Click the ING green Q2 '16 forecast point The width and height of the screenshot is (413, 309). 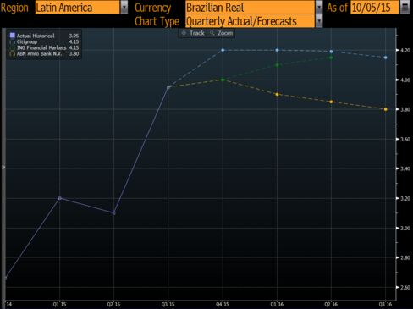click(x=331, y=58)
